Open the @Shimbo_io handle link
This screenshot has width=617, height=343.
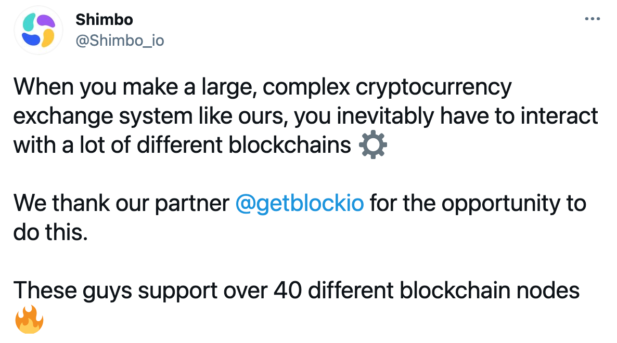click(120, 41)
